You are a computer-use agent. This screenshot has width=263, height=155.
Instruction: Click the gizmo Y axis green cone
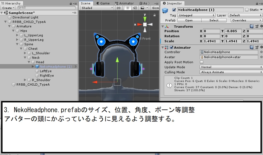[145, 19]
